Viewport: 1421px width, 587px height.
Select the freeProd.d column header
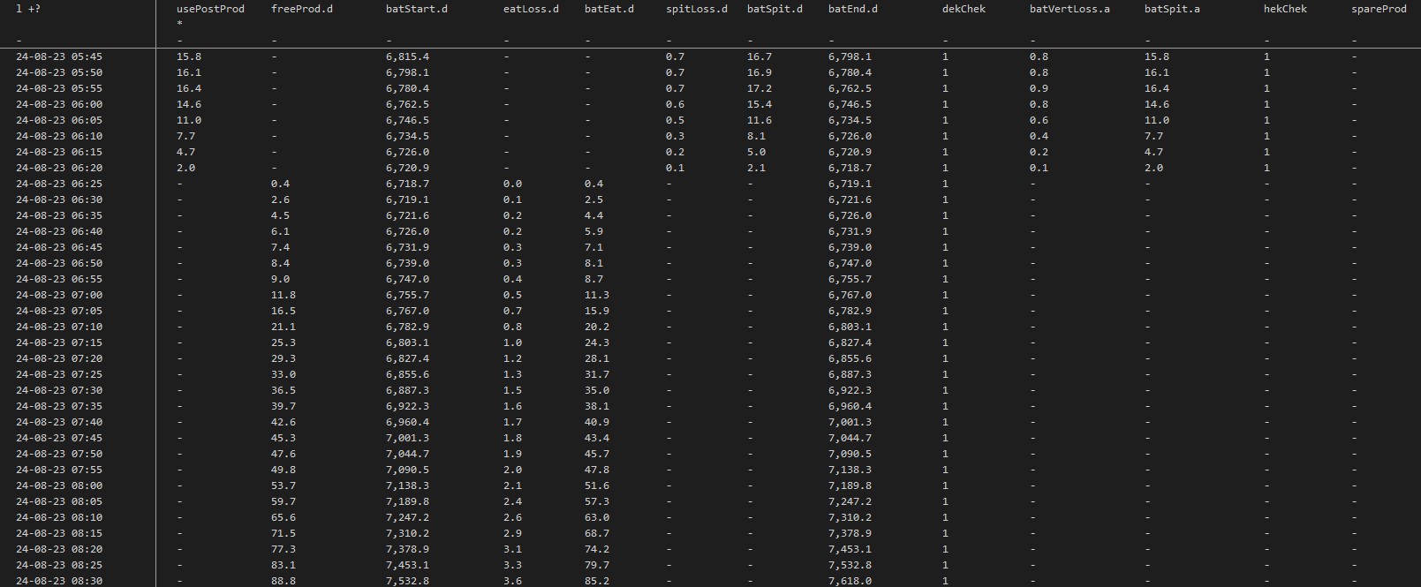[x=301, y=9]
